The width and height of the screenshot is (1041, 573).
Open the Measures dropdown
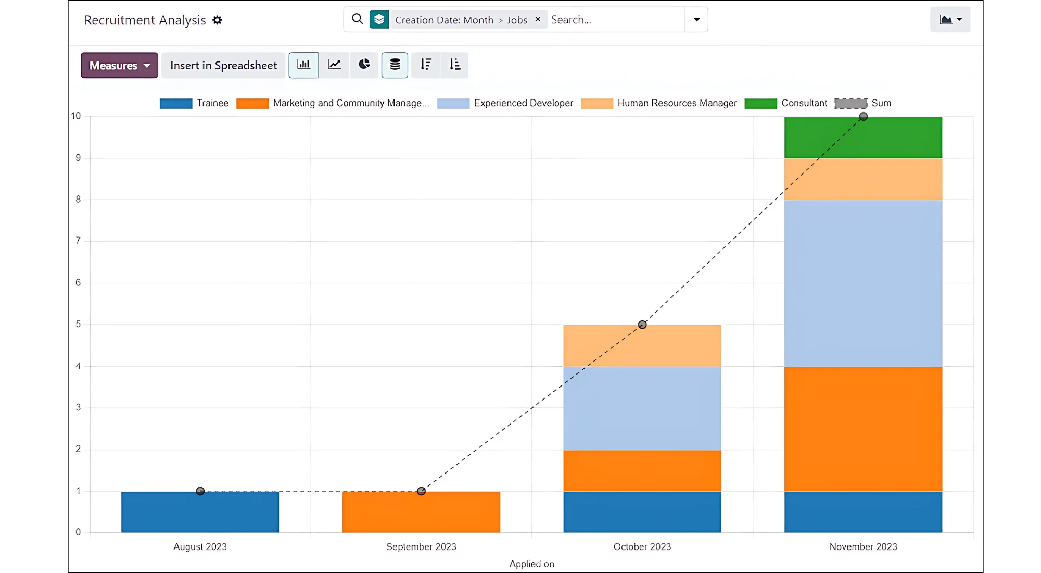click(119, 65)
